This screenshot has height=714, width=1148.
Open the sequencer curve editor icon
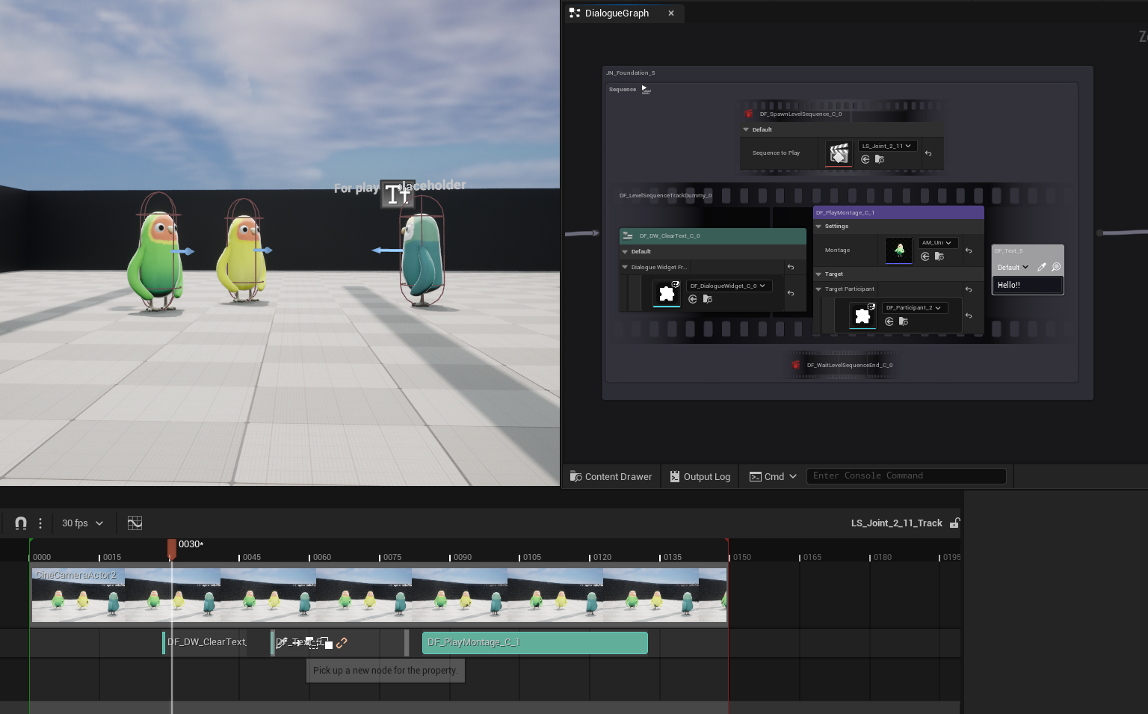tap(135, 523)
